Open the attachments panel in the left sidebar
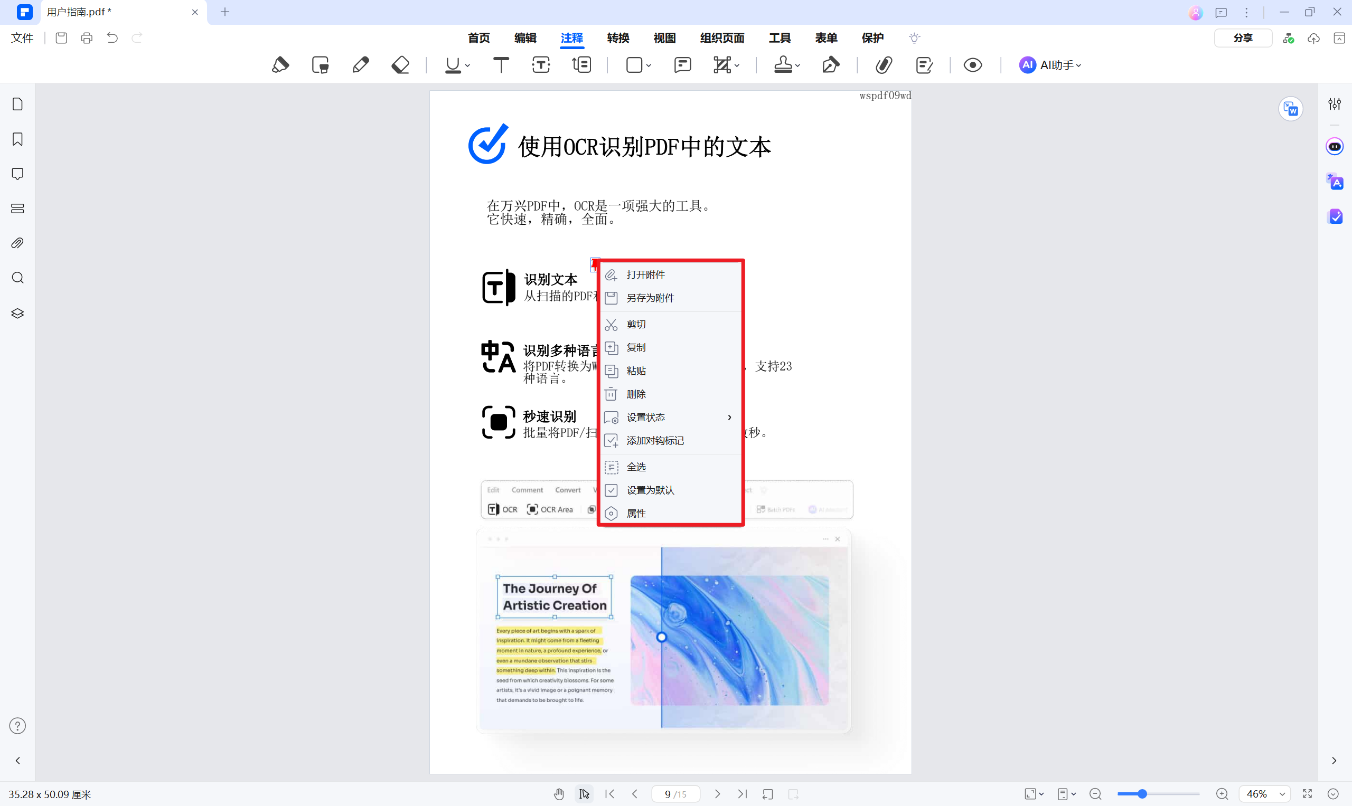This screenshot has width=1352, height=806. [x=17, y=243]
